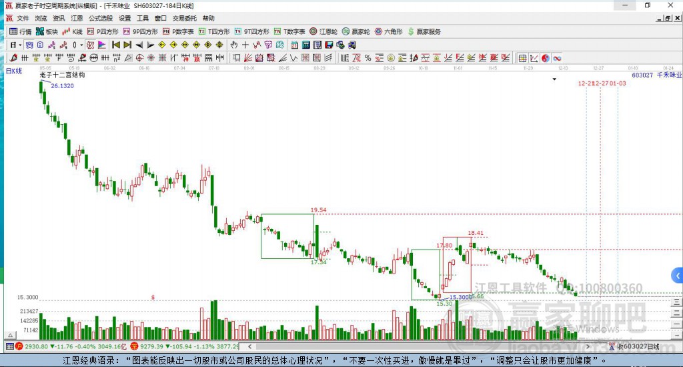Select the red pencil drawing tool
Image resolution: width=683 pixels, height=367 pixels.
13,57
